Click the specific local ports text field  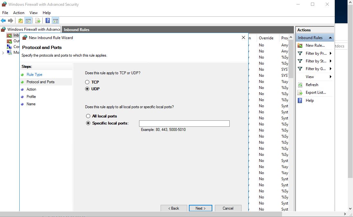point(184,124)
